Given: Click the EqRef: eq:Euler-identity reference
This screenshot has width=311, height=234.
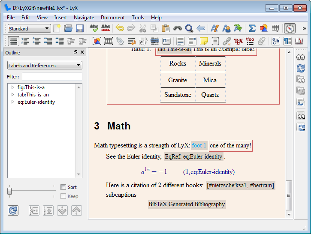Looking at the screenshot, I should (x=194, y=156).
